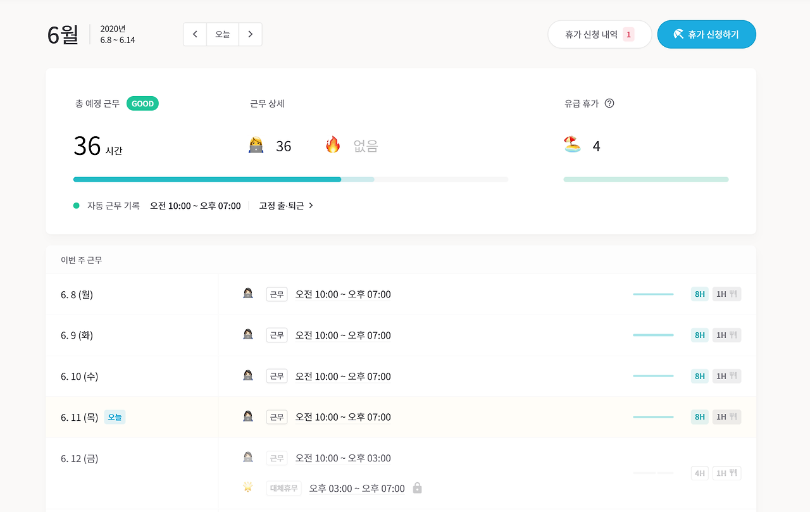Click the worker icon in 6. 9 row
The image size is (810, 512).
pyautogui.click(x=248, y=335)
